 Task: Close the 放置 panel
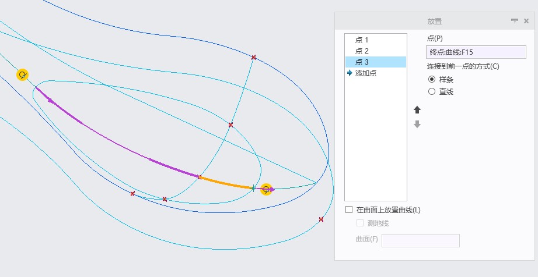[x=526, y=21]
